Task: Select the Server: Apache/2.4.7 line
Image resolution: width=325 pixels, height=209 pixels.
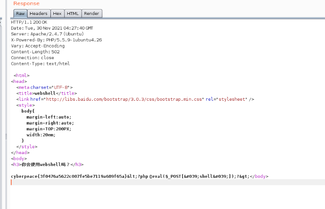Action: pos(47,34)
